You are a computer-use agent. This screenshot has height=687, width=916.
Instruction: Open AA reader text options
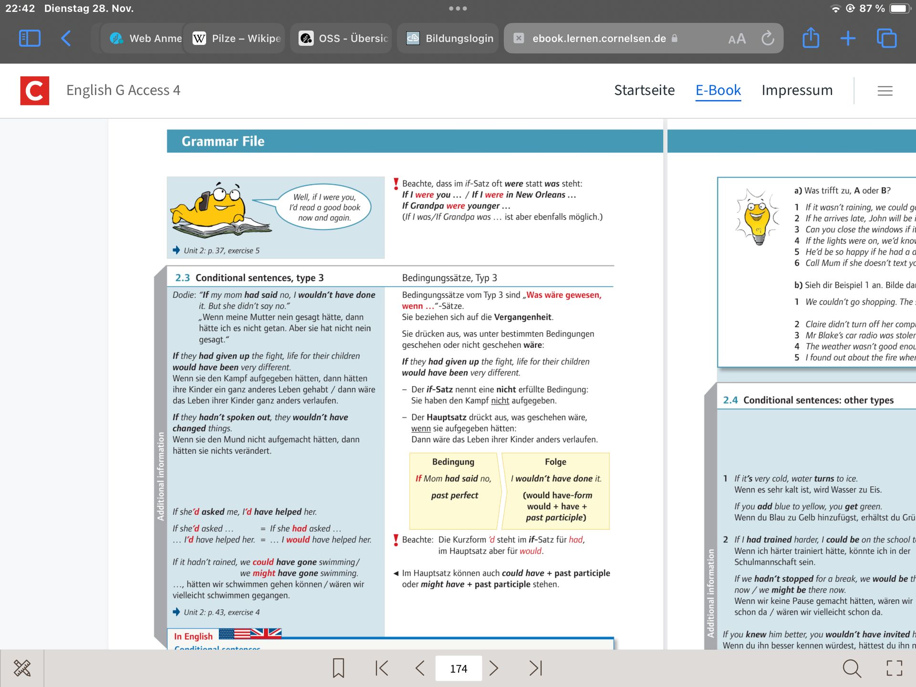(737, 39)
